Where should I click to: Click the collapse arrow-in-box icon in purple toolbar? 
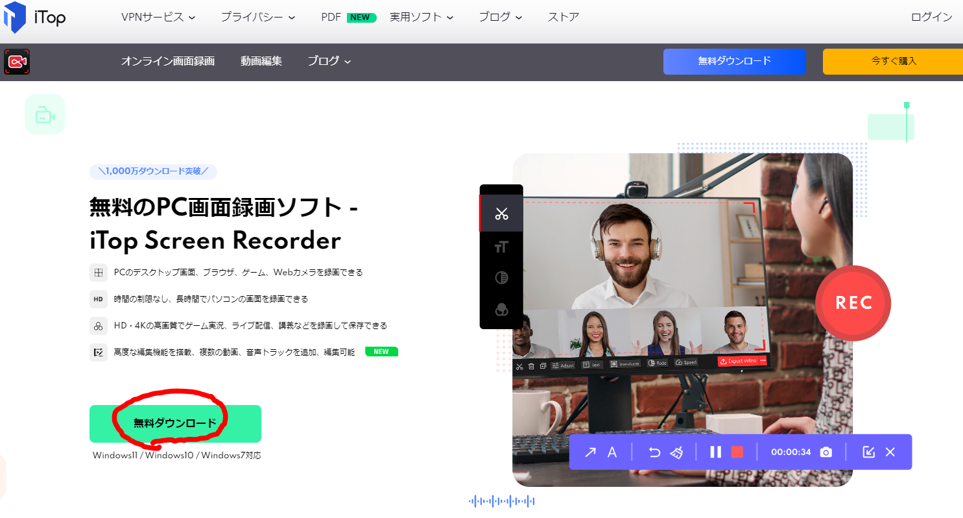pyautogui.click(x=869, y=452)
